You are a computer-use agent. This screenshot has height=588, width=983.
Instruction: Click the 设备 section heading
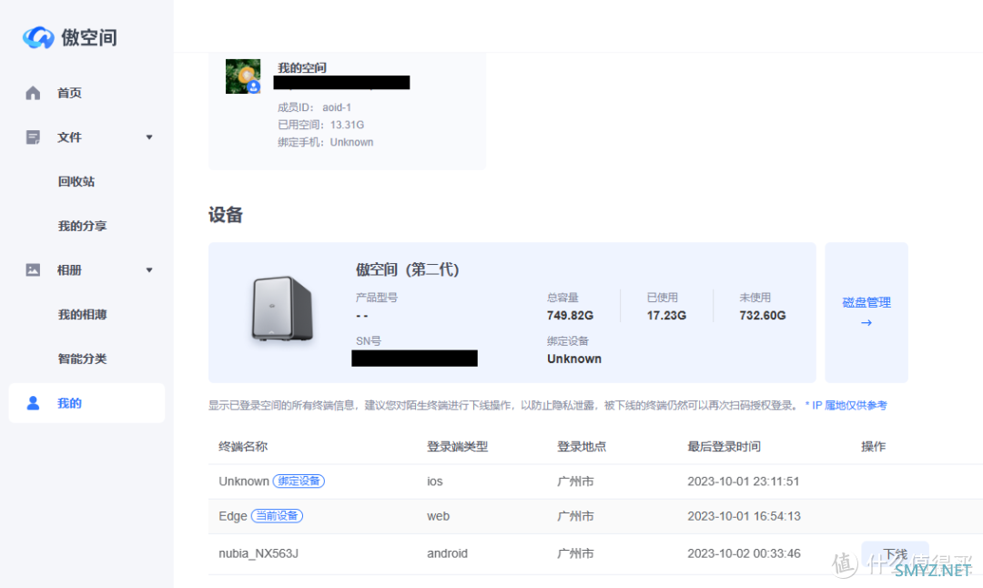coord(226,215)
